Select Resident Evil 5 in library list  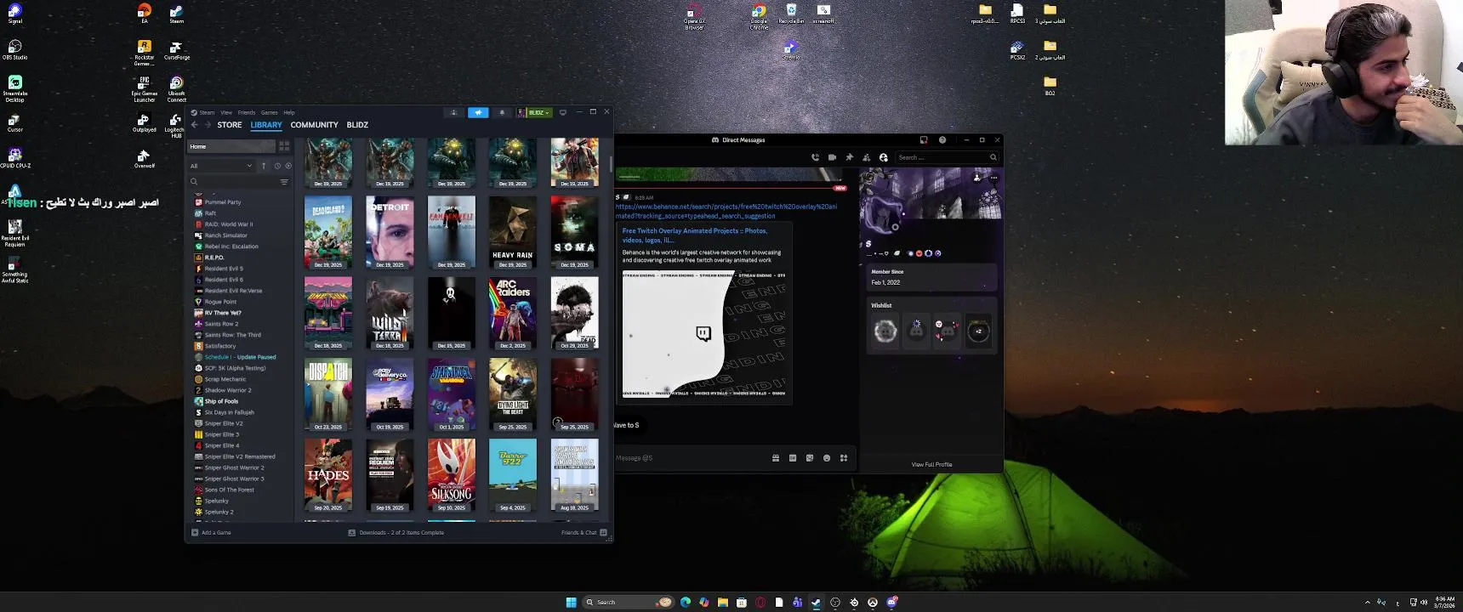(x=224, y=269)
